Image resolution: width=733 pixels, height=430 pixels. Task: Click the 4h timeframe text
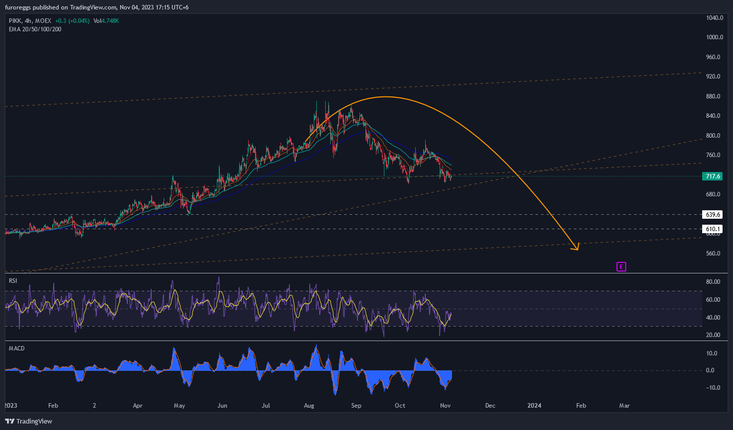click(x=28, y=21)
